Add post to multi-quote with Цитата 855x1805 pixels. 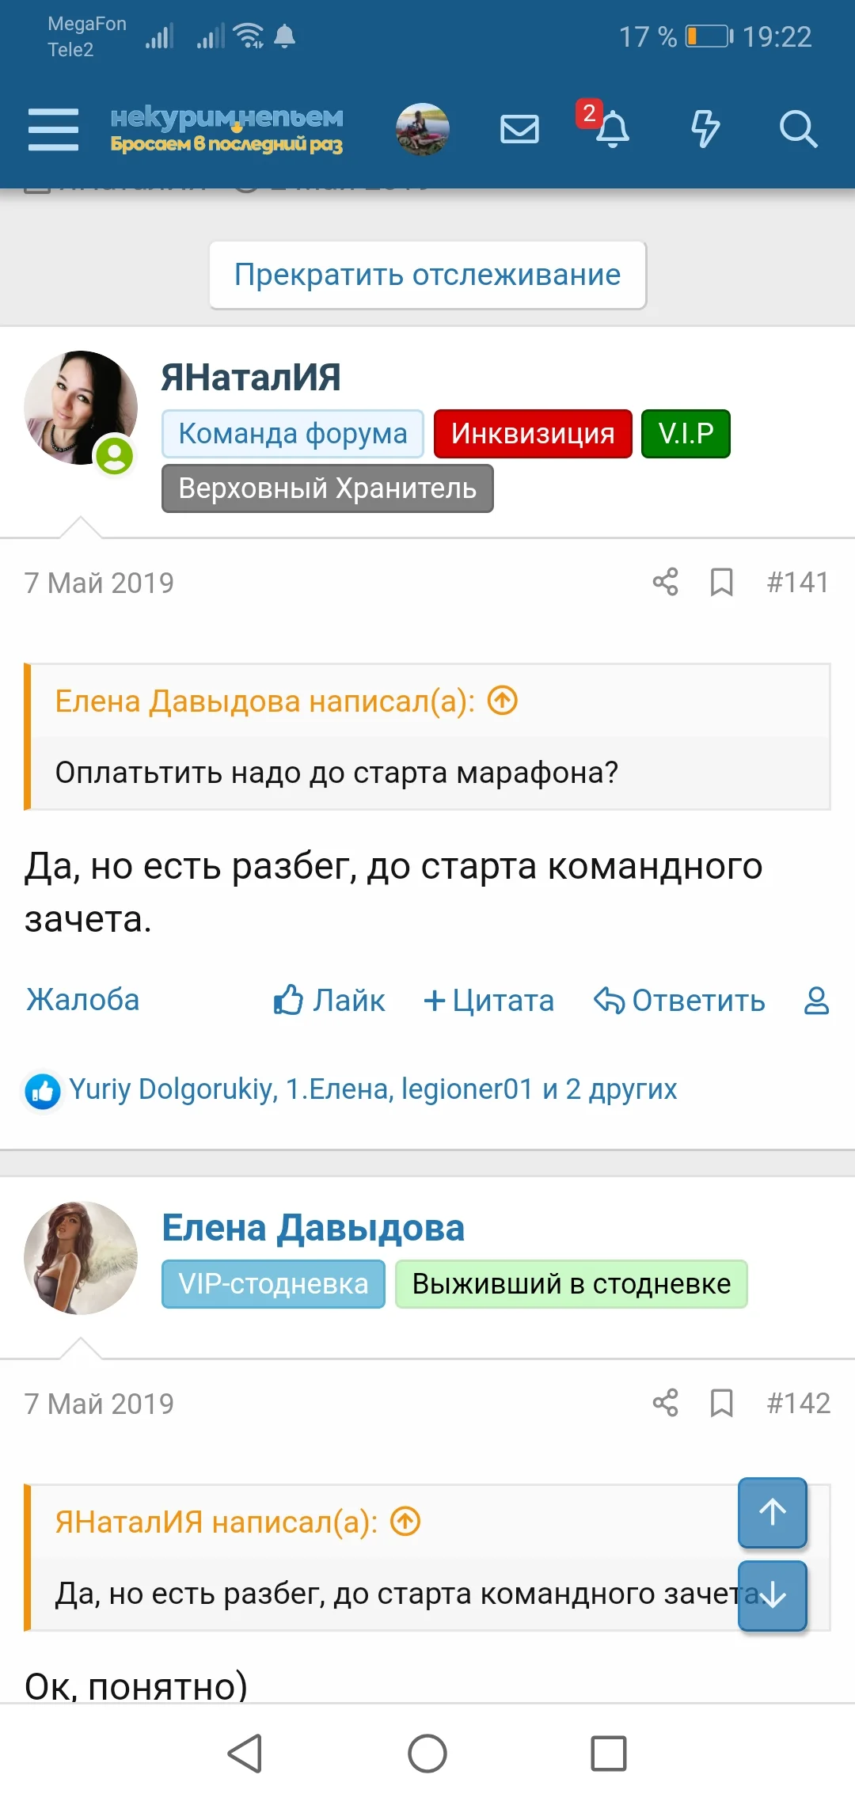tap(489, 1001)
